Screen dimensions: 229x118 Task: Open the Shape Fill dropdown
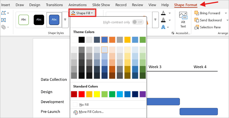(82, 13)
